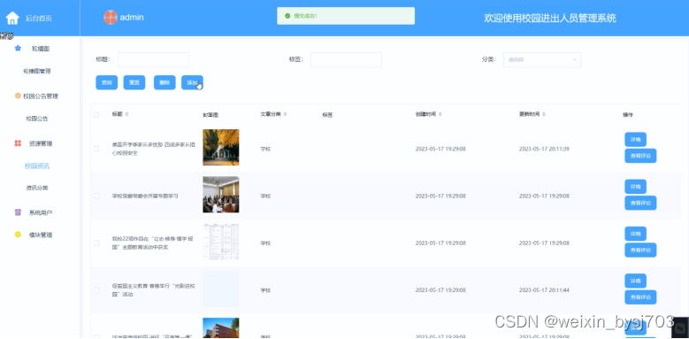689x339 pixels.
Task: Click the 封面图 column header
Action: point(211,115)
